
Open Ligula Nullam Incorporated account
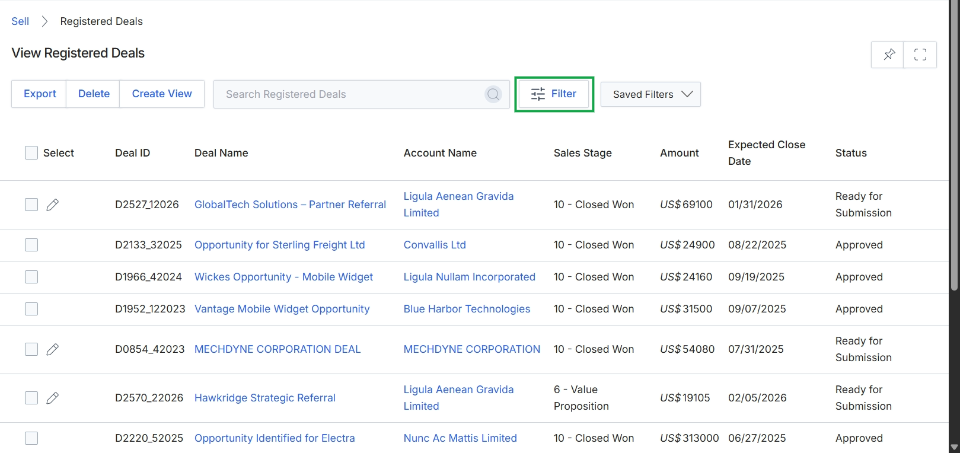point(470,277)
